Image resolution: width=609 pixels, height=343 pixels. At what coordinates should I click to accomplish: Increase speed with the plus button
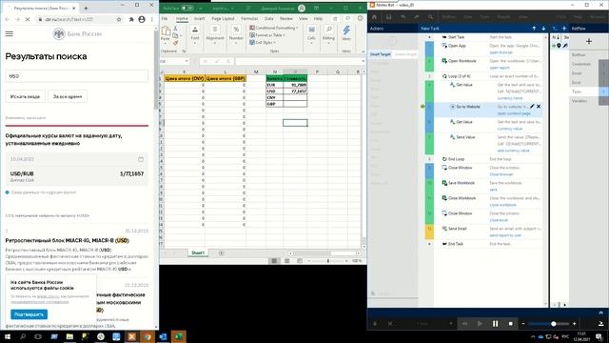coord(575,324)
